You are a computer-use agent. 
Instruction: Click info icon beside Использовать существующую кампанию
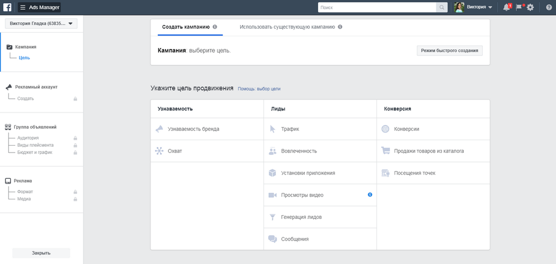click(x=340, y=27)
